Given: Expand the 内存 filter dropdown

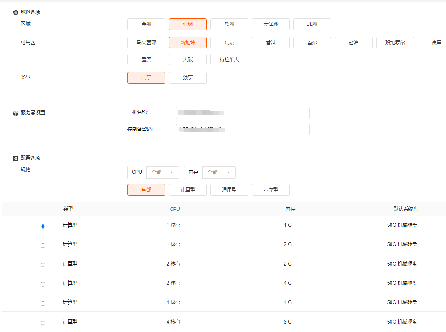Looking at the screenshot, I should pyautogui.click(x=219, y=173).
